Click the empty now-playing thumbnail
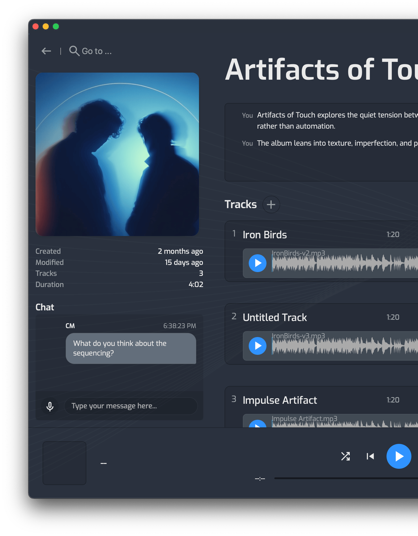Screen dimensions: 418x536 click(x=64, y=463)
